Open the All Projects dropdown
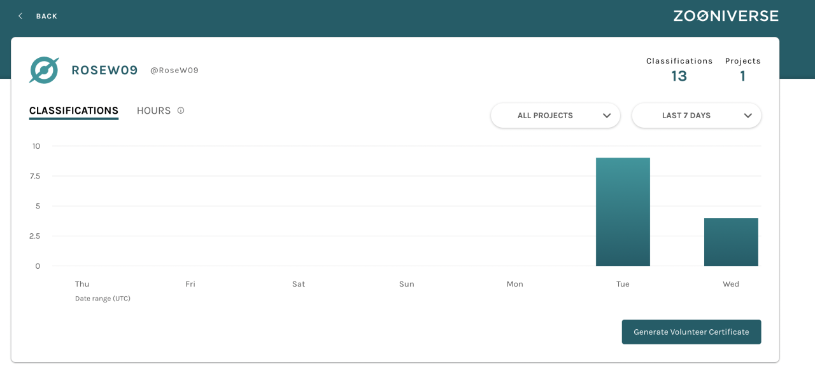 (555, 116)
